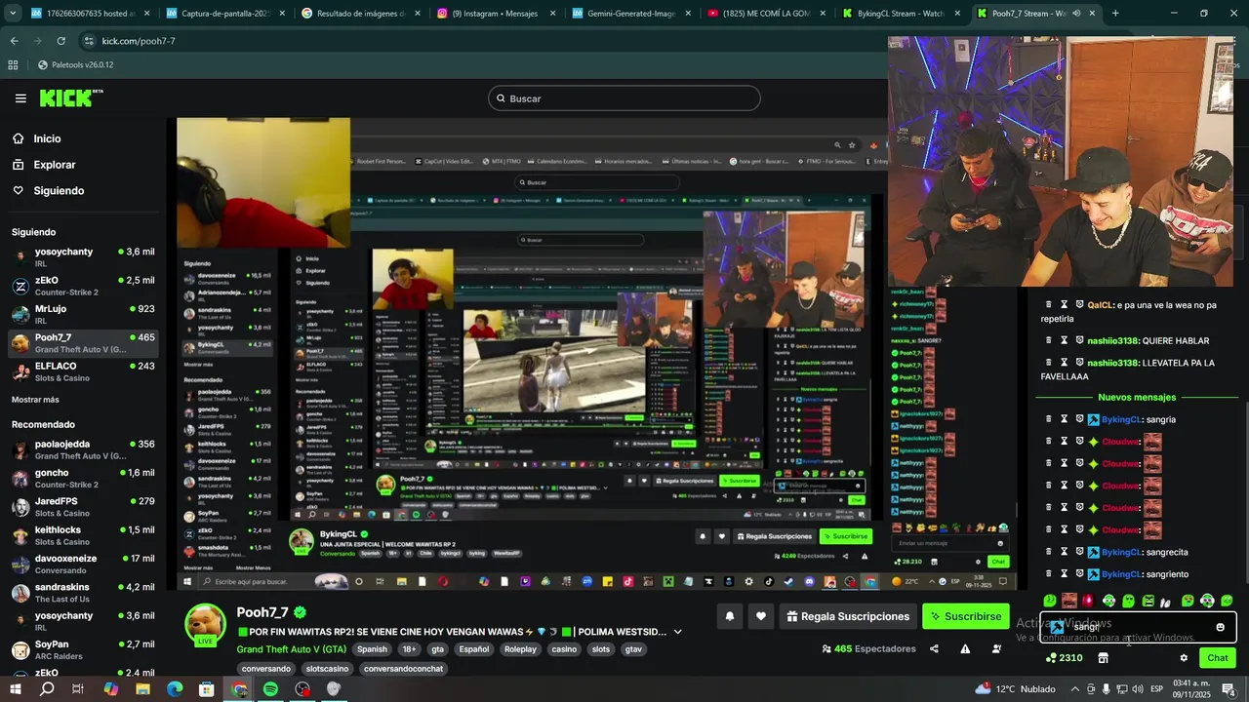Open the Kick hamburger sidebar menu
This screenshot has width=1249, height=702.
(x=20, y=98)
